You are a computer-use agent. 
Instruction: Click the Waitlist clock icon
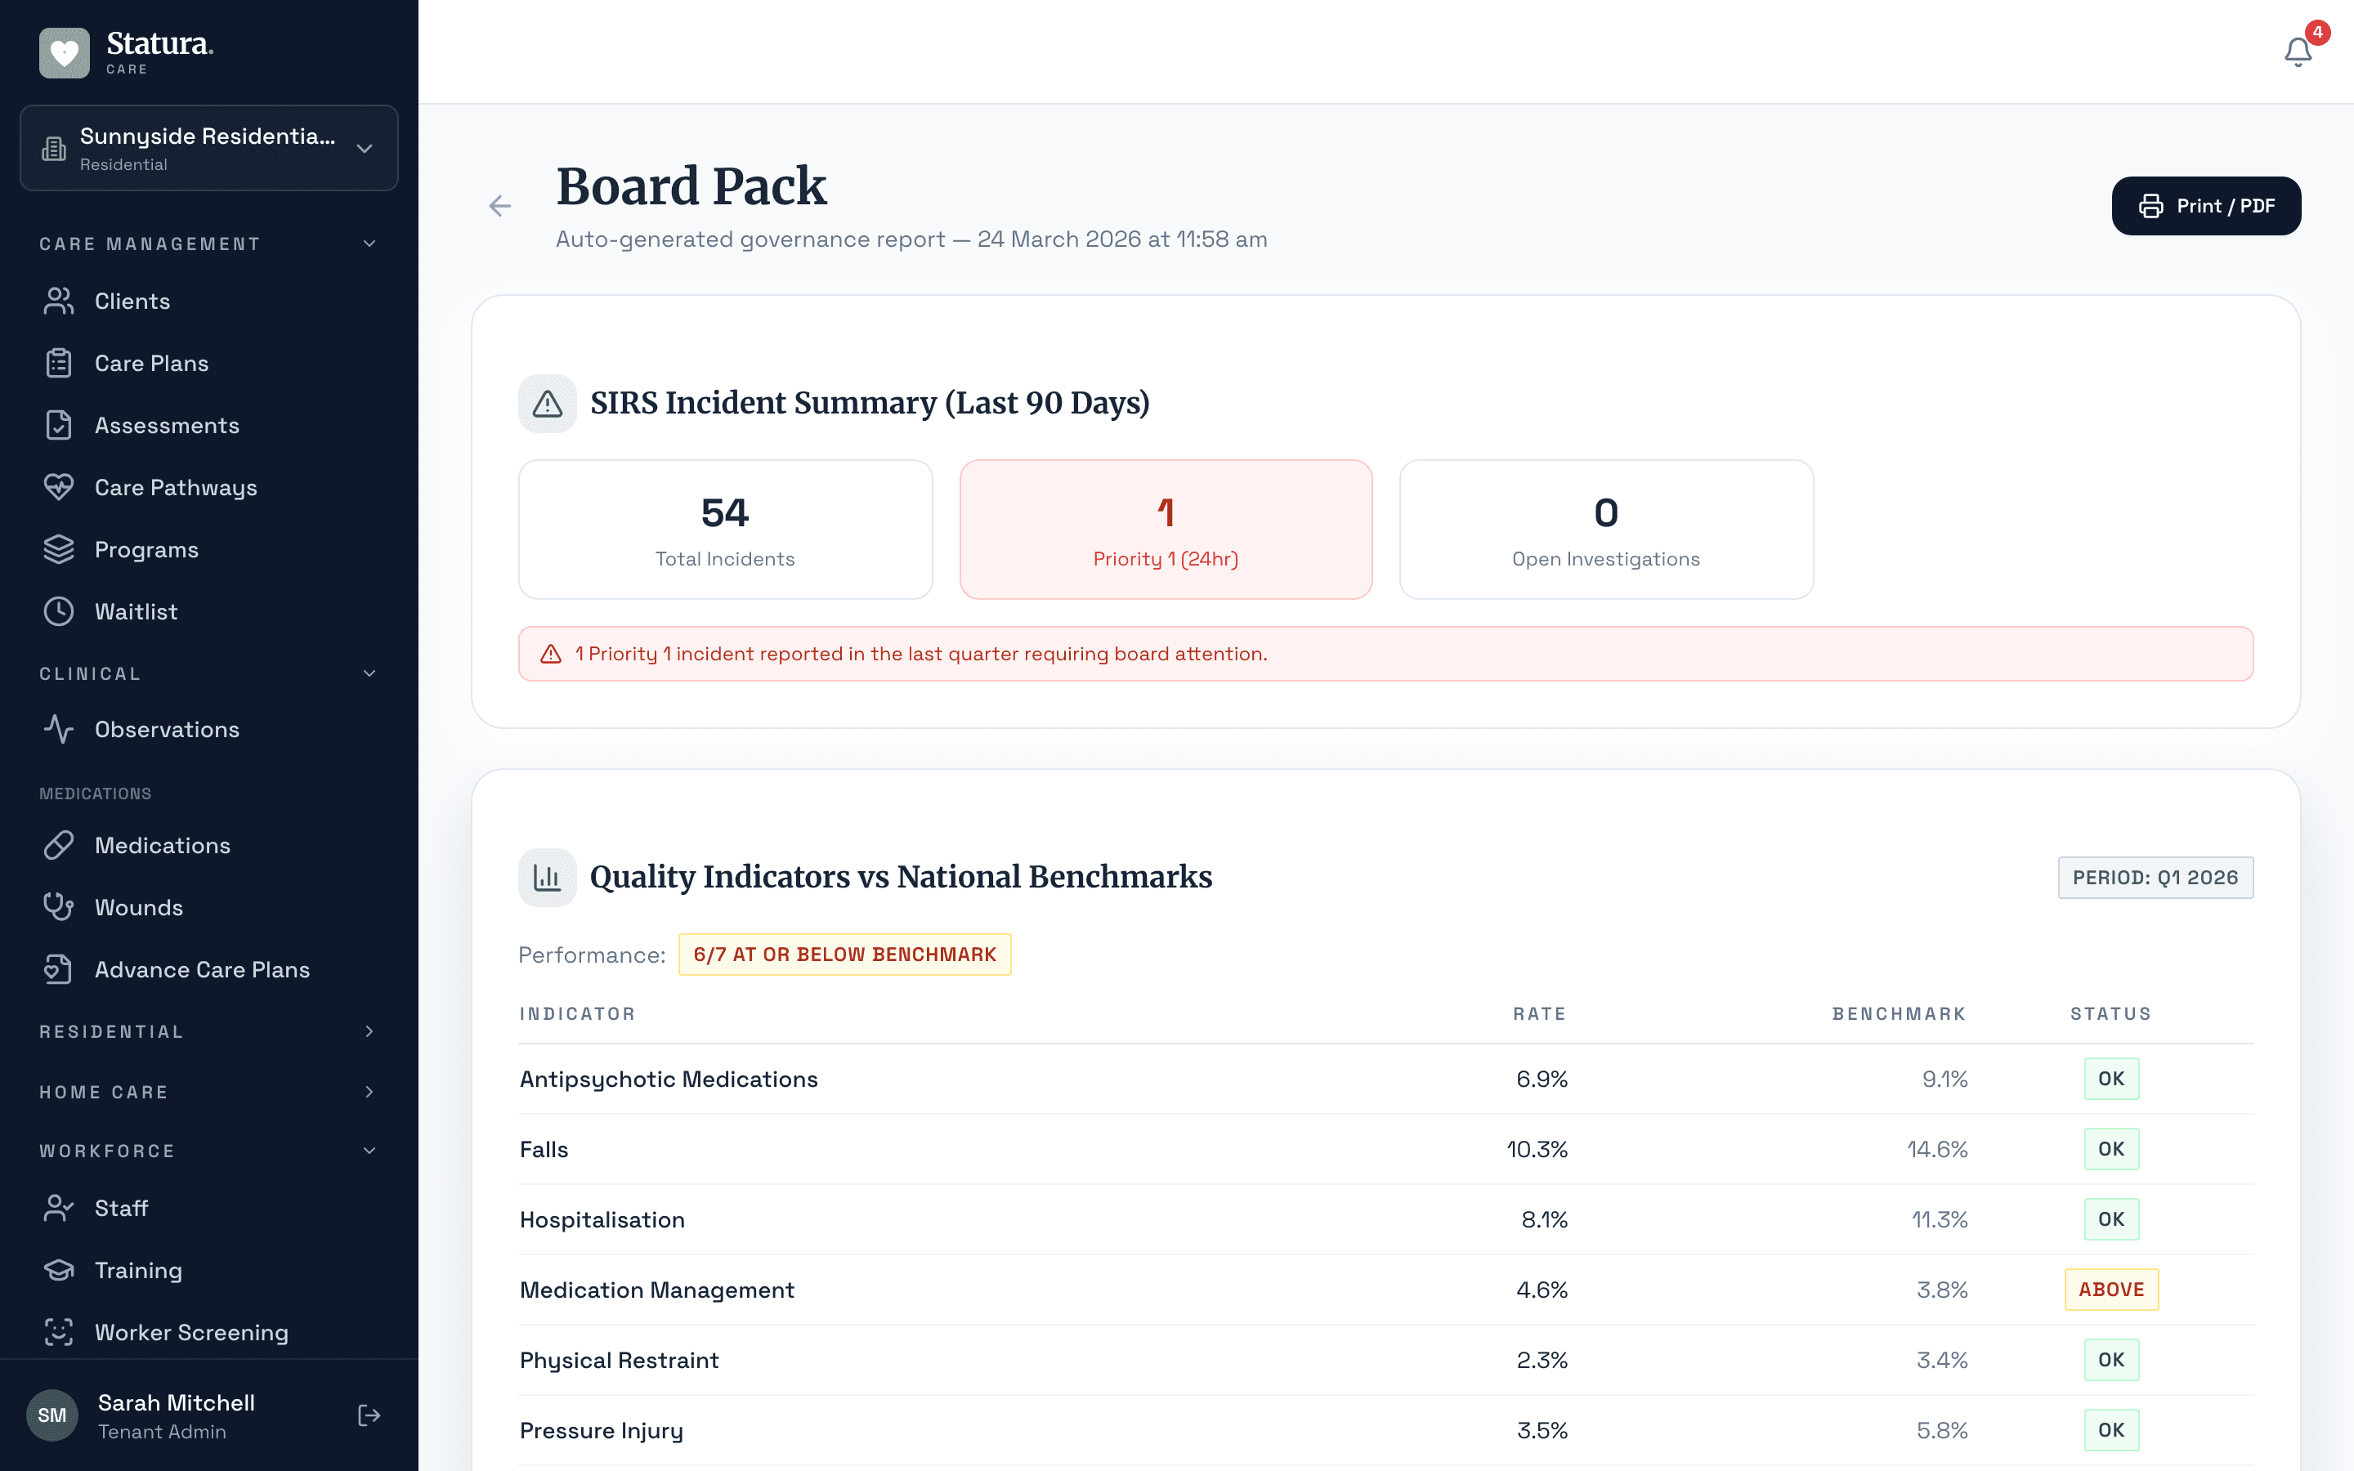58,611
